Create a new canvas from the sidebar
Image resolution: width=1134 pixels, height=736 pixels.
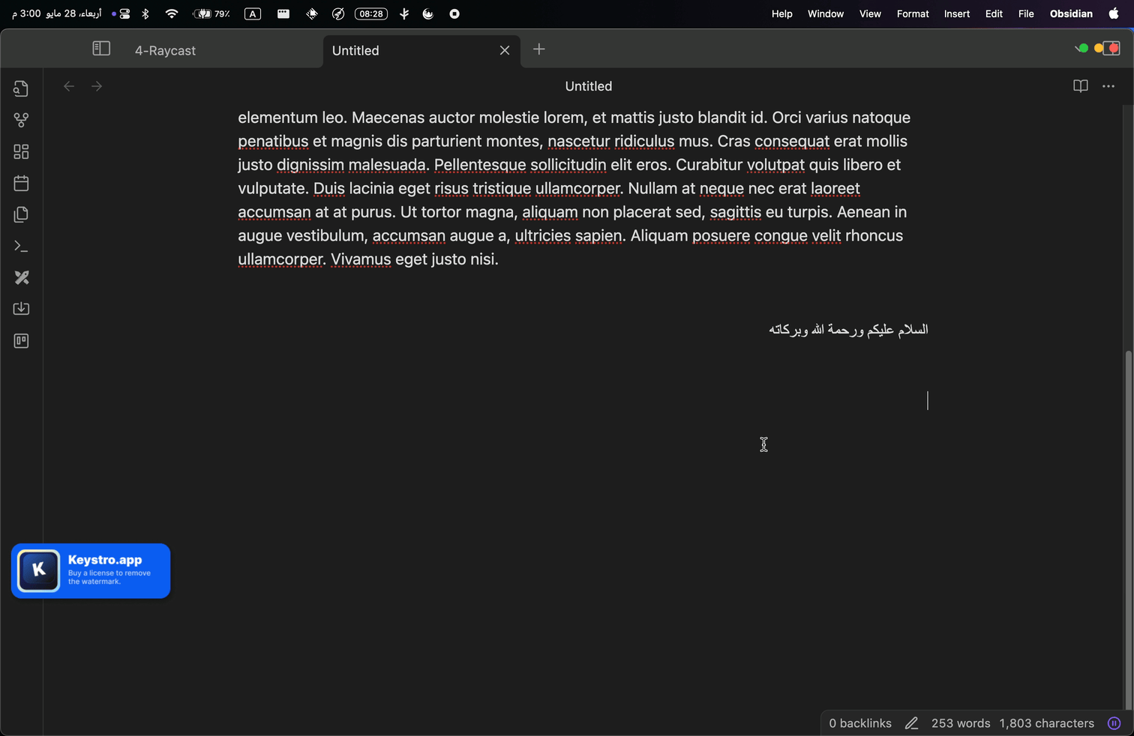20,151
